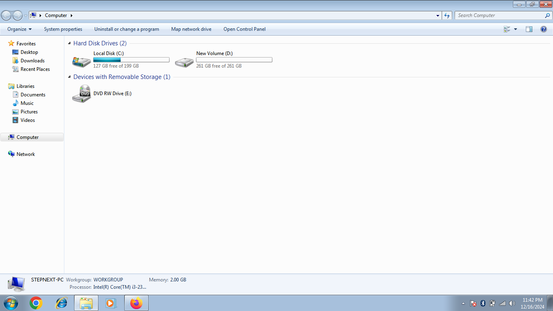Refresh the Computer view with the refresh icon
This screenshot has height=311, width=553.
447,15
